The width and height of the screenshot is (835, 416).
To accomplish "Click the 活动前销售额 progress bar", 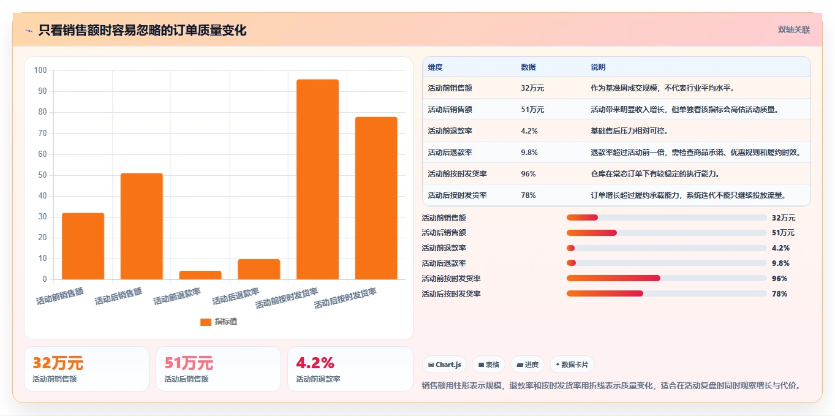I will 667,217.
